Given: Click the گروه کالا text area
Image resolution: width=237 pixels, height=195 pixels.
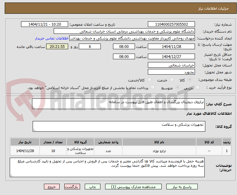Looking at the screenshot, I should (119, 126).
